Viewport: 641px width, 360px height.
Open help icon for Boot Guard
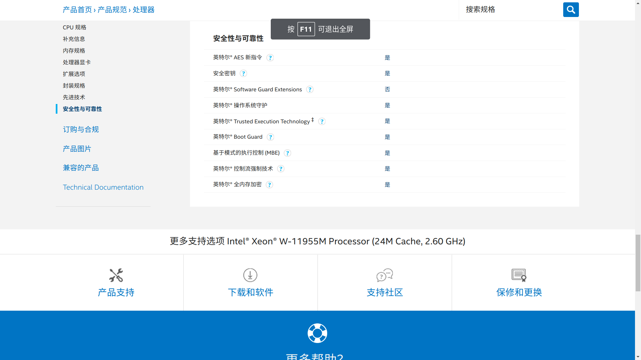tap(270, 137)
